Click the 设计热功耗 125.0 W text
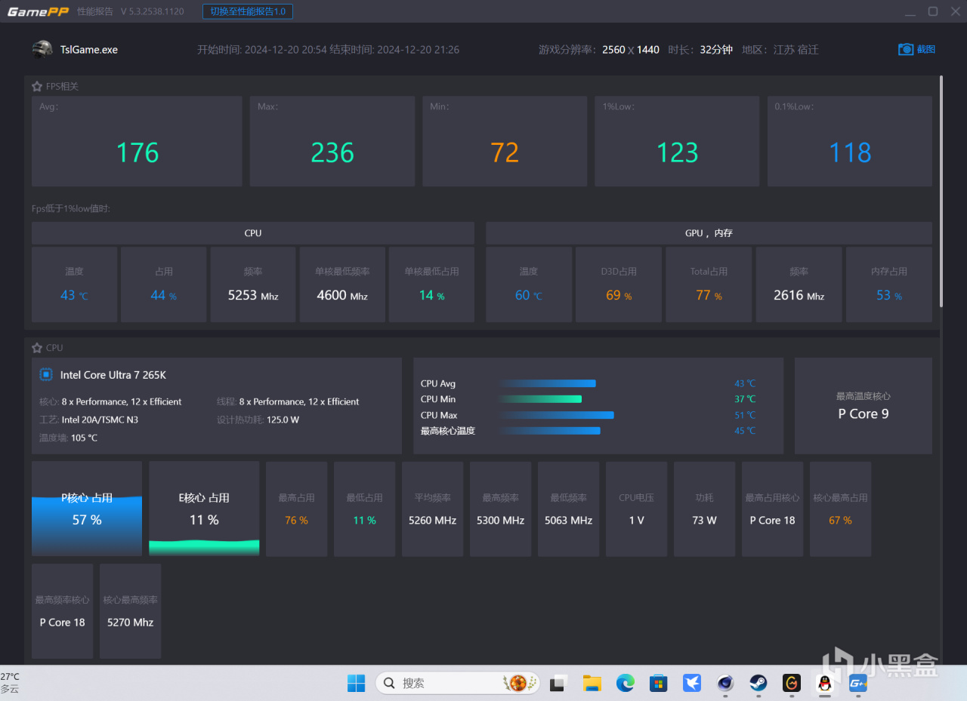The height and width of the screenshot is (701, 967). coord(258,420)
